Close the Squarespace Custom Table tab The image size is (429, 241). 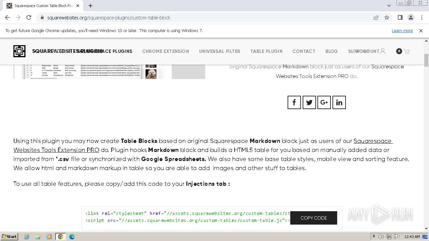[x=78, y=6]
